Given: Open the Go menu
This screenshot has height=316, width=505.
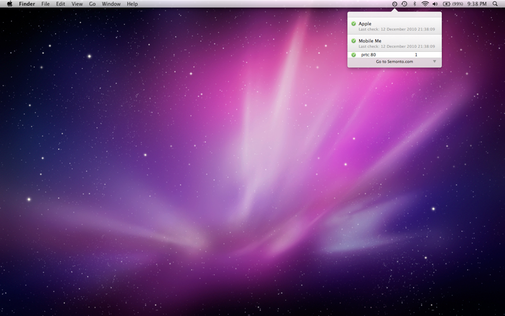Looking at the screenshot, I should [x=92, y=4].
